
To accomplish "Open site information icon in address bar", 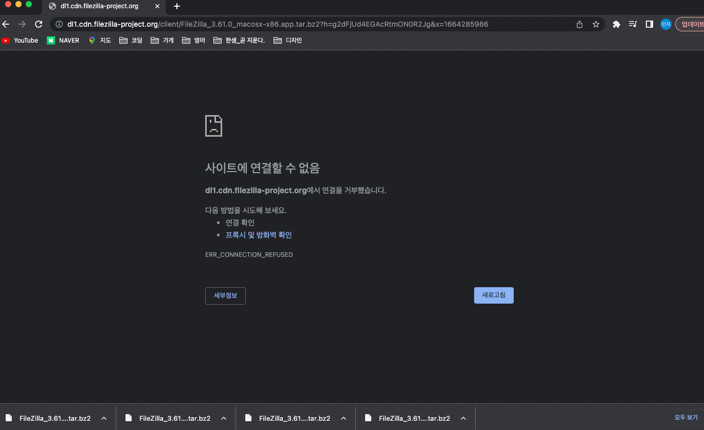I will [x=59, y=24].
